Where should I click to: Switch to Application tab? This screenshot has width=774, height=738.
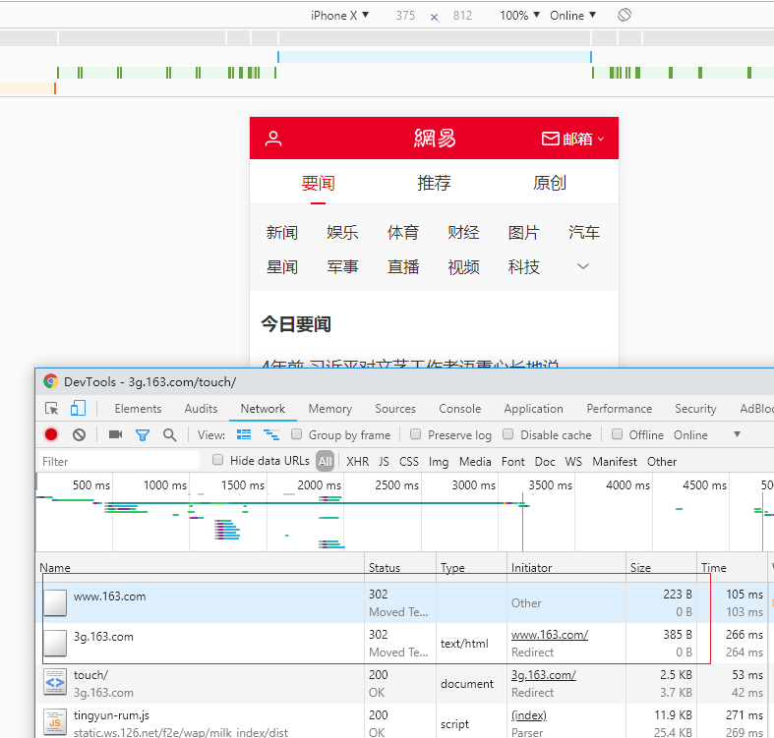tap(534, 409)
